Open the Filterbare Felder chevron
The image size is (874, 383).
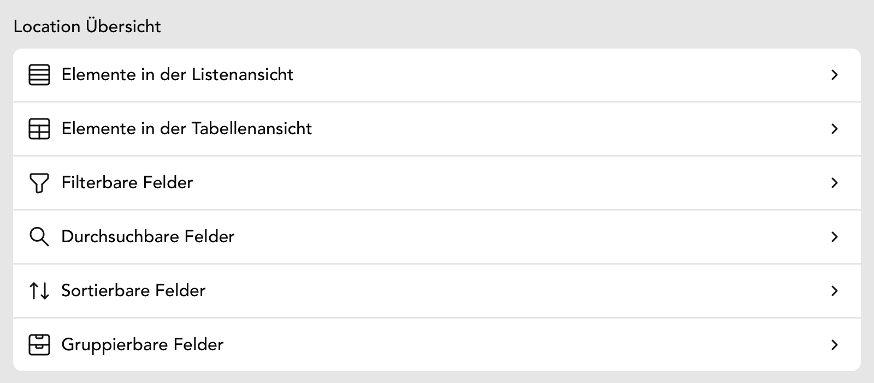[x=834, y=183]
